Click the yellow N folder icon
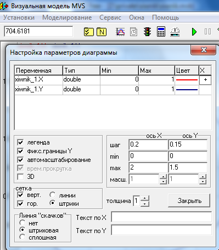This screenshot has width=219, height=250. 102,32
